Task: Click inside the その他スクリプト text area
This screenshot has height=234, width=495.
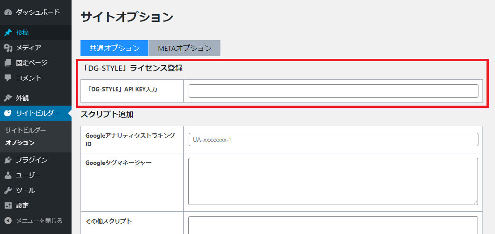Action: pyautogui.click(x=333, y=225)
